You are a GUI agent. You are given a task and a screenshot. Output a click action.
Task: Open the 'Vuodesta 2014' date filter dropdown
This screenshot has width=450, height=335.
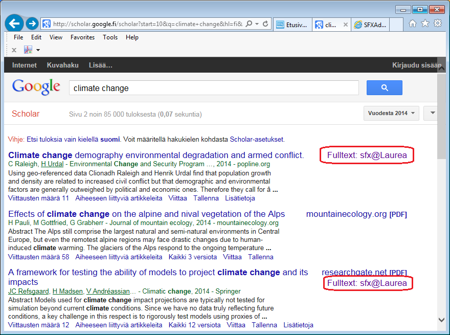tap(391, 113)
